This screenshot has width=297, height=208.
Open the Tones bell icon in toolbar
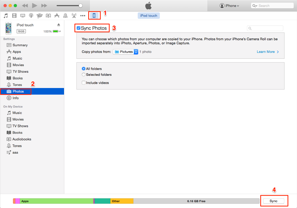pos(65,16)
